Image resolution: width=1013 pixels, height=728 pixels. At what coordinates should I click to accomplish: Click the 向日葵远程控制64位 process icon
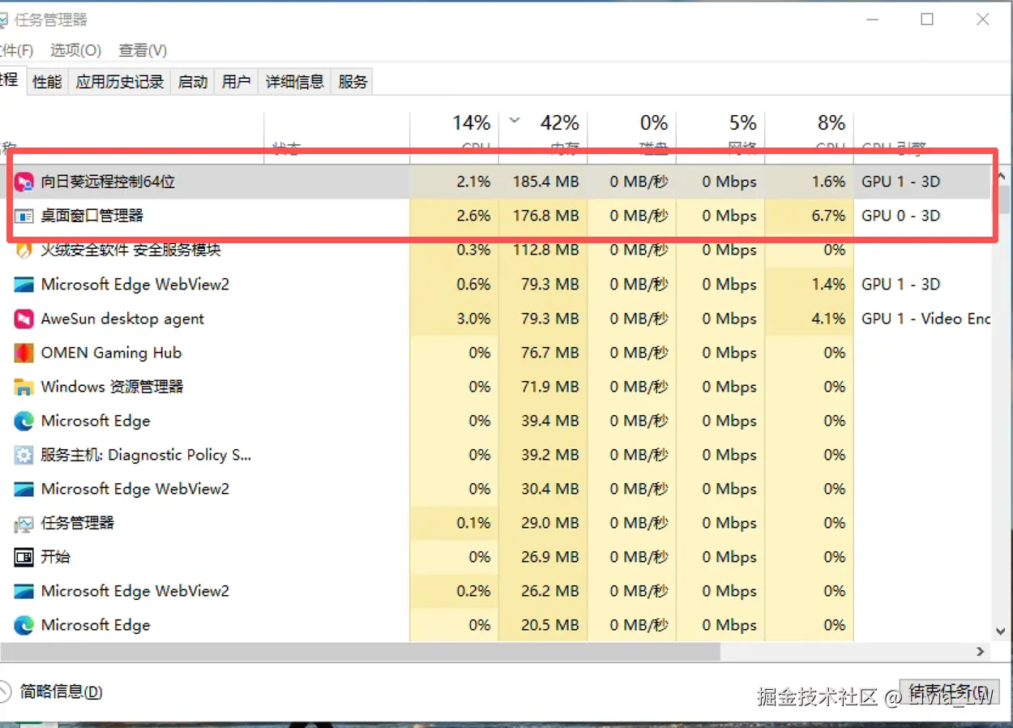[x=24, y=182]
